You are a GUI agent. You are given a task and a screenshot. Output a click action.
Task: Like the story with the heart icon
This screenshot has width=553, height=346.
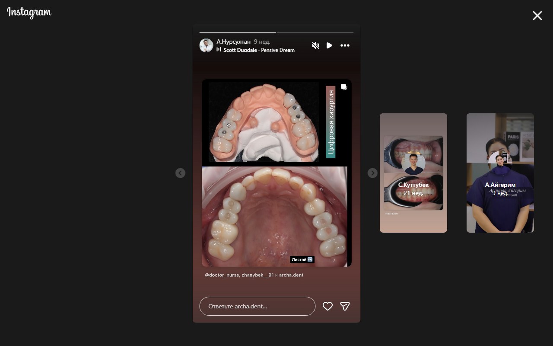point(327,306)
